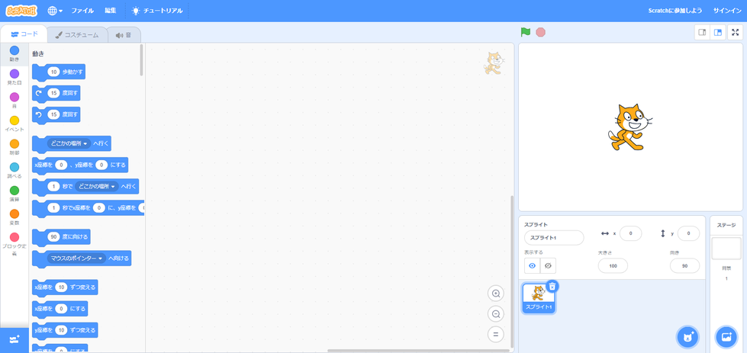747x353 pixels.
Task: Click y座標を 10 ずつ変える block
Action: click(x=65, y=330)
